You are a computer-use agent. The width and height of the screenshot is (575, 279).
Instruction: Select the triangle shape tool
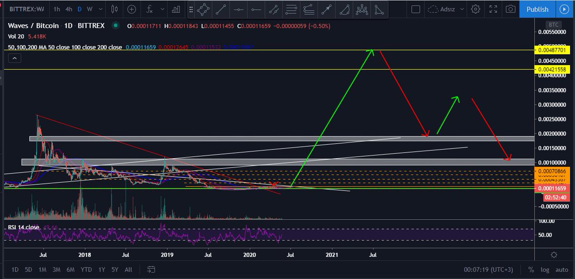click(379, 9)
